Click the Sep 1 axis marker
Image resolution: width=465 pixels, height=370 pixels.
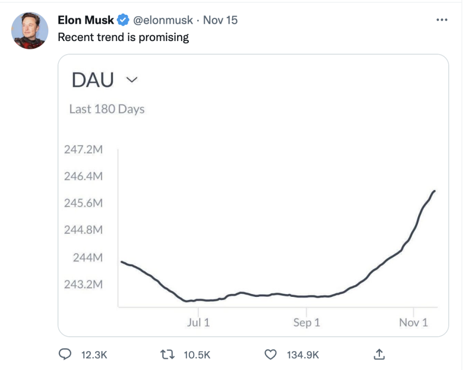(307, 323)
